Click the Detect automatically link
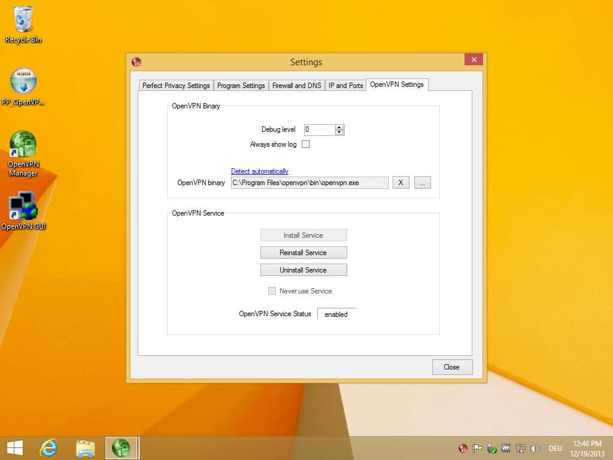 point(260,171)
